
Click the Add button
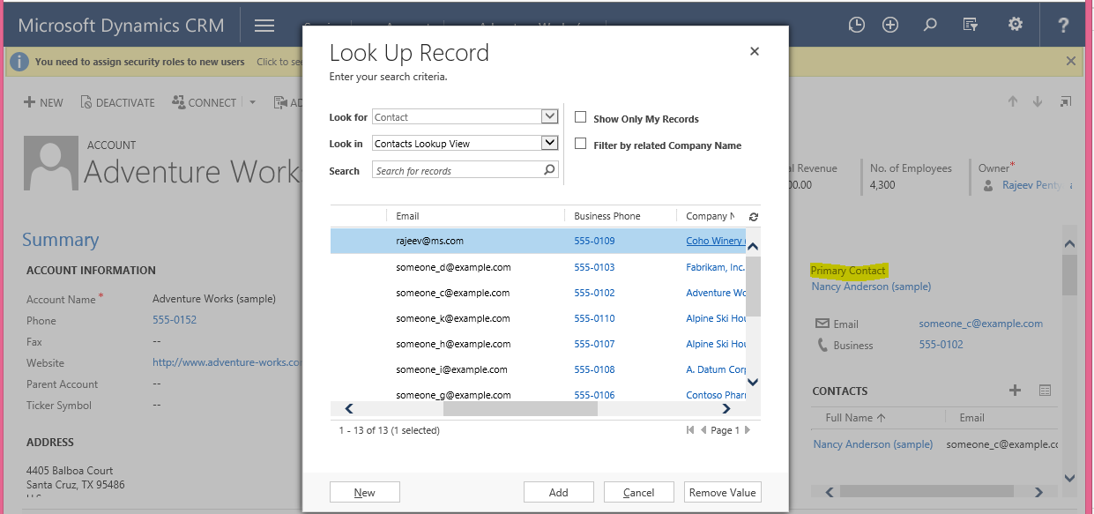click(558, 492)
